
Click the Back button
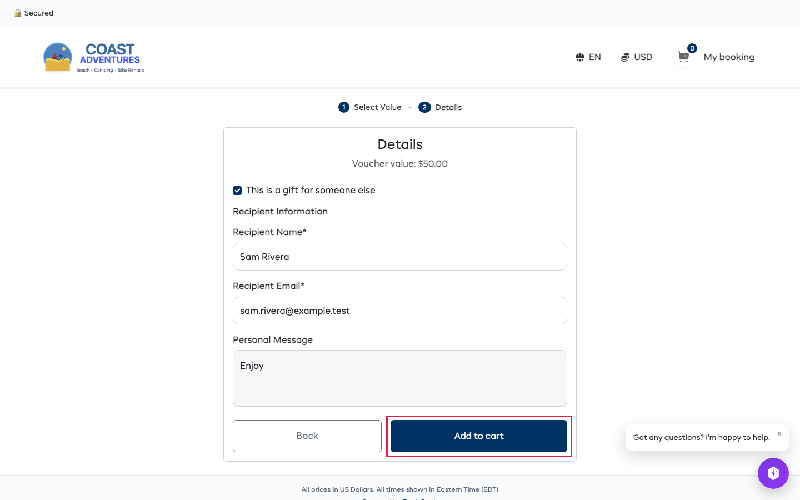tap(307, 436)
